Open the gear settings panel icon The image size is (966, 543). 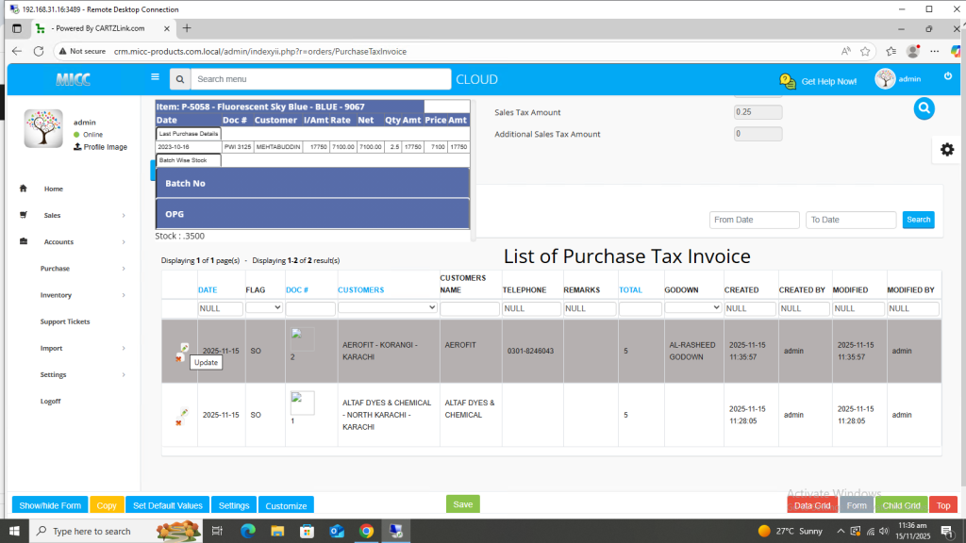(x=947, y=150)
